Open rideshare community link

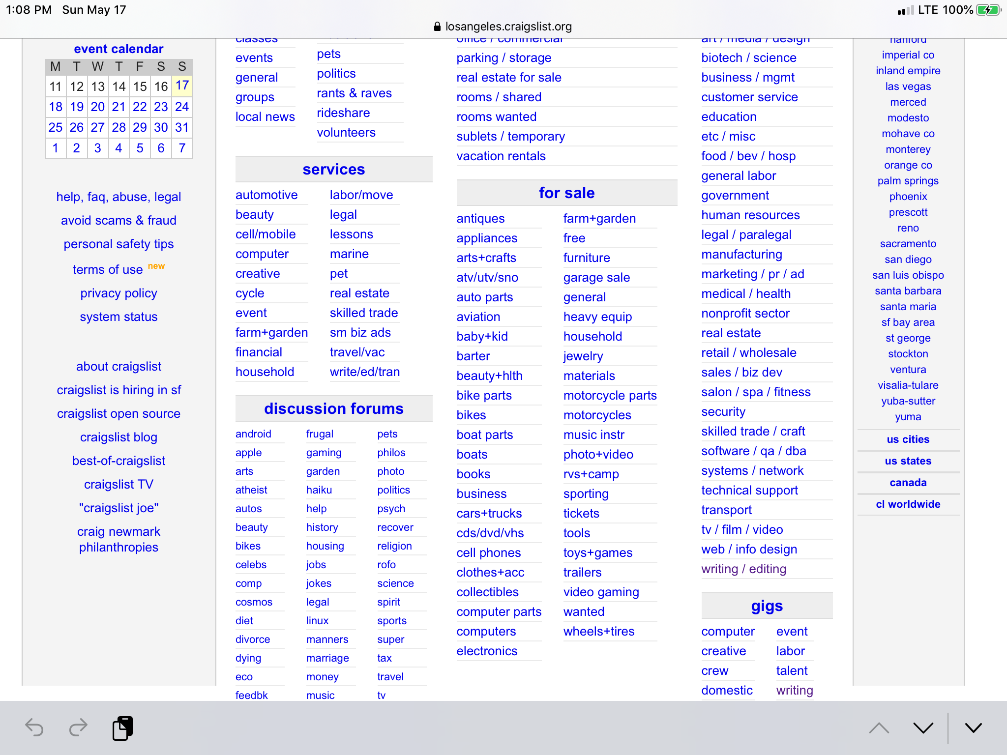coord(343,113)
